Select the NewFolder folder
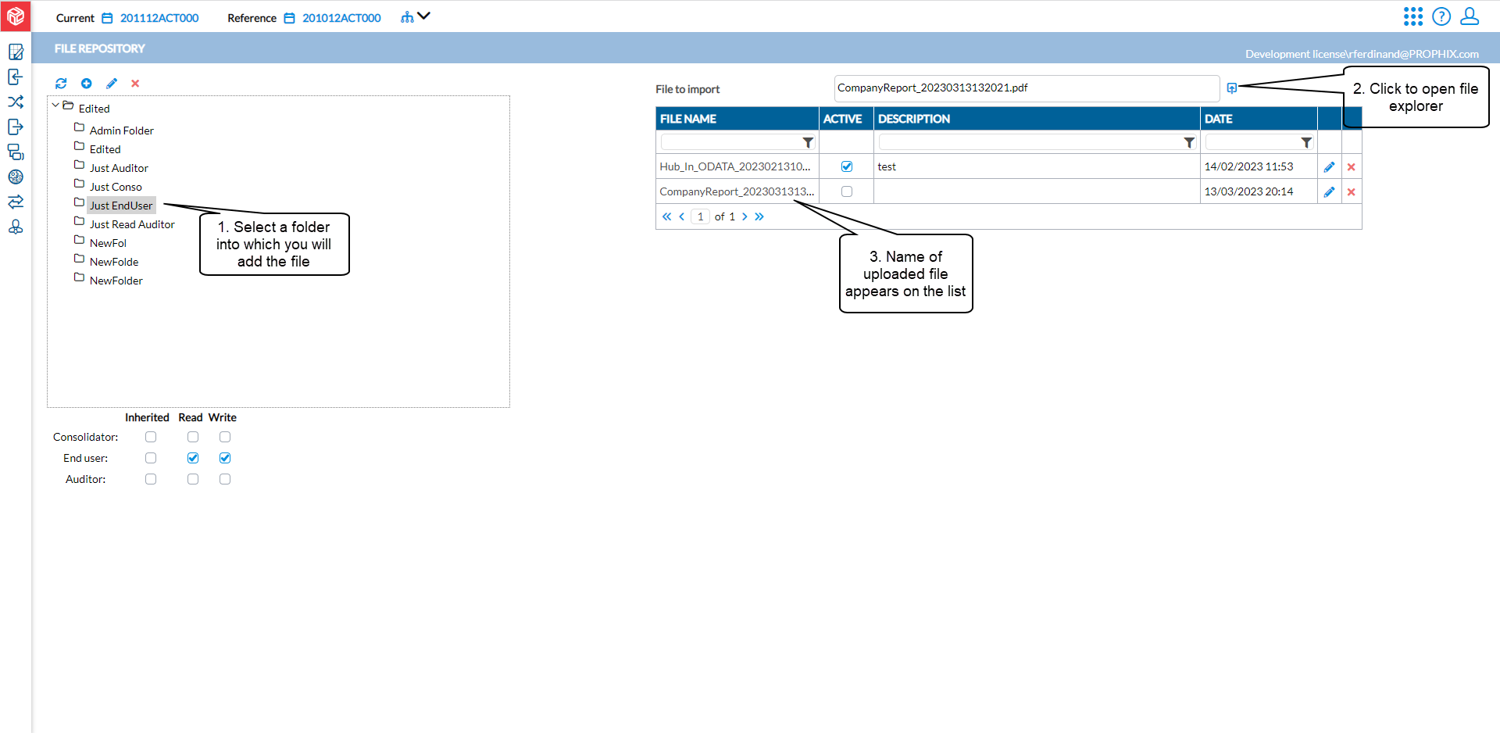 pyautogui.click(x=116, y=281)
